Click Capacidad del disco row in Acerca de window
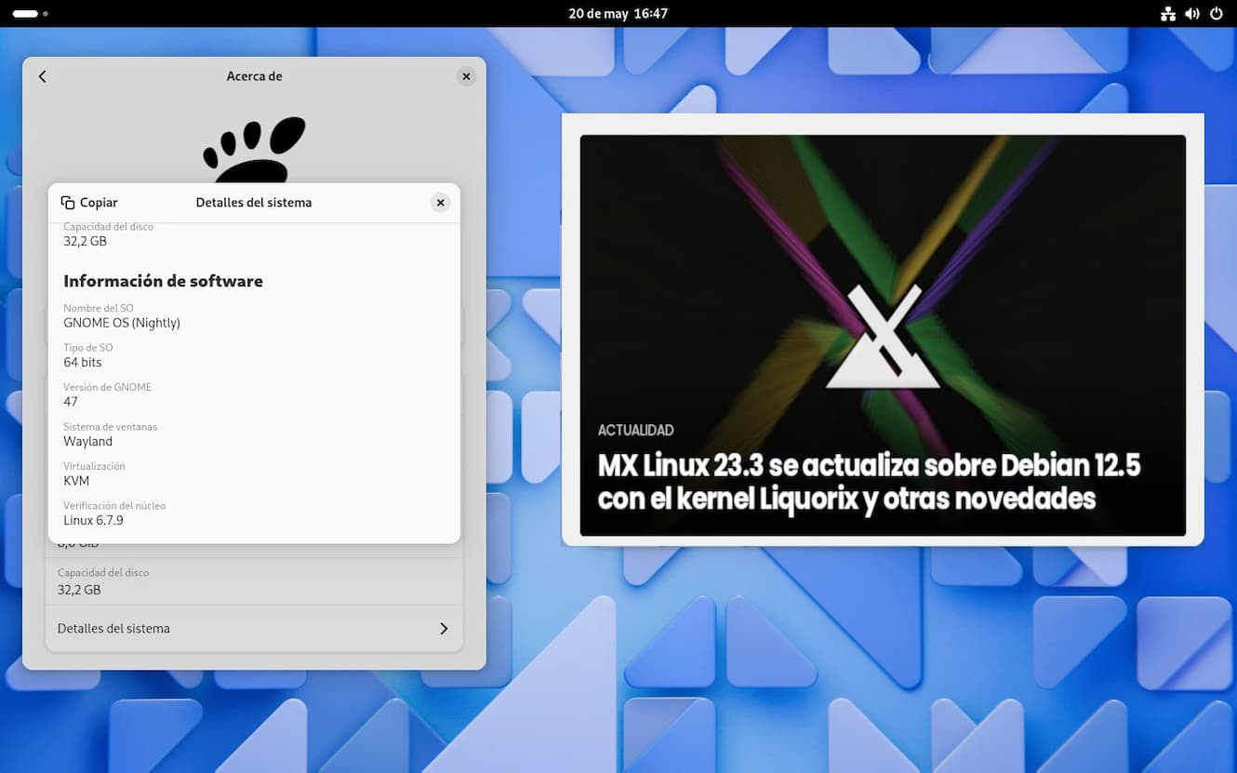 (x=254, y=581)
